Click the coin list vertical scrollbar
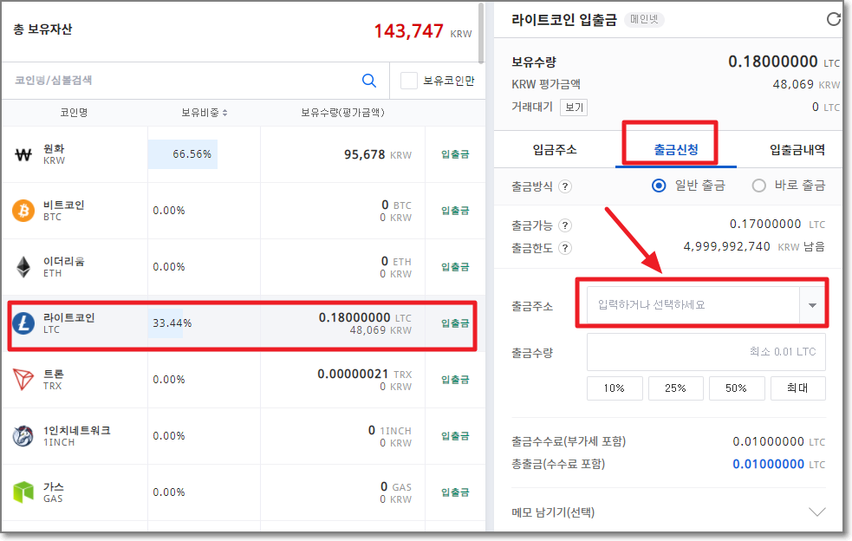 (x=481, y=34)
